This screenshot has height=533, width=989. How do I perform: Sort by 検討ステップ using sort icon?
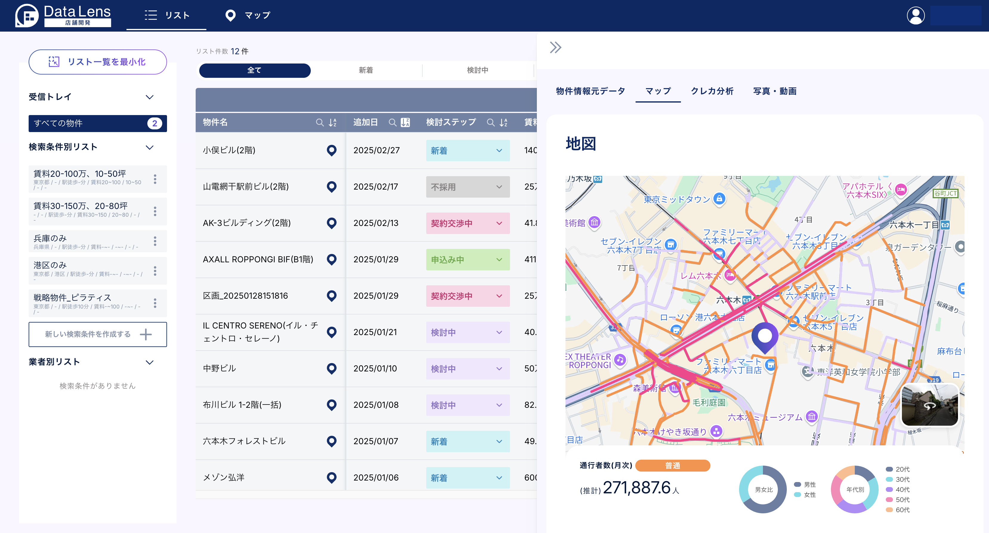[x=503, y=123]
